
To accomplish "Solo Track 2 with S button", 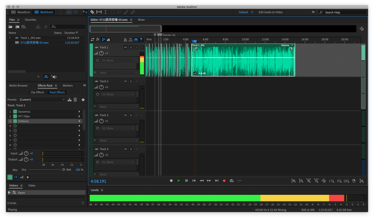I will click(x=131, y=81).
